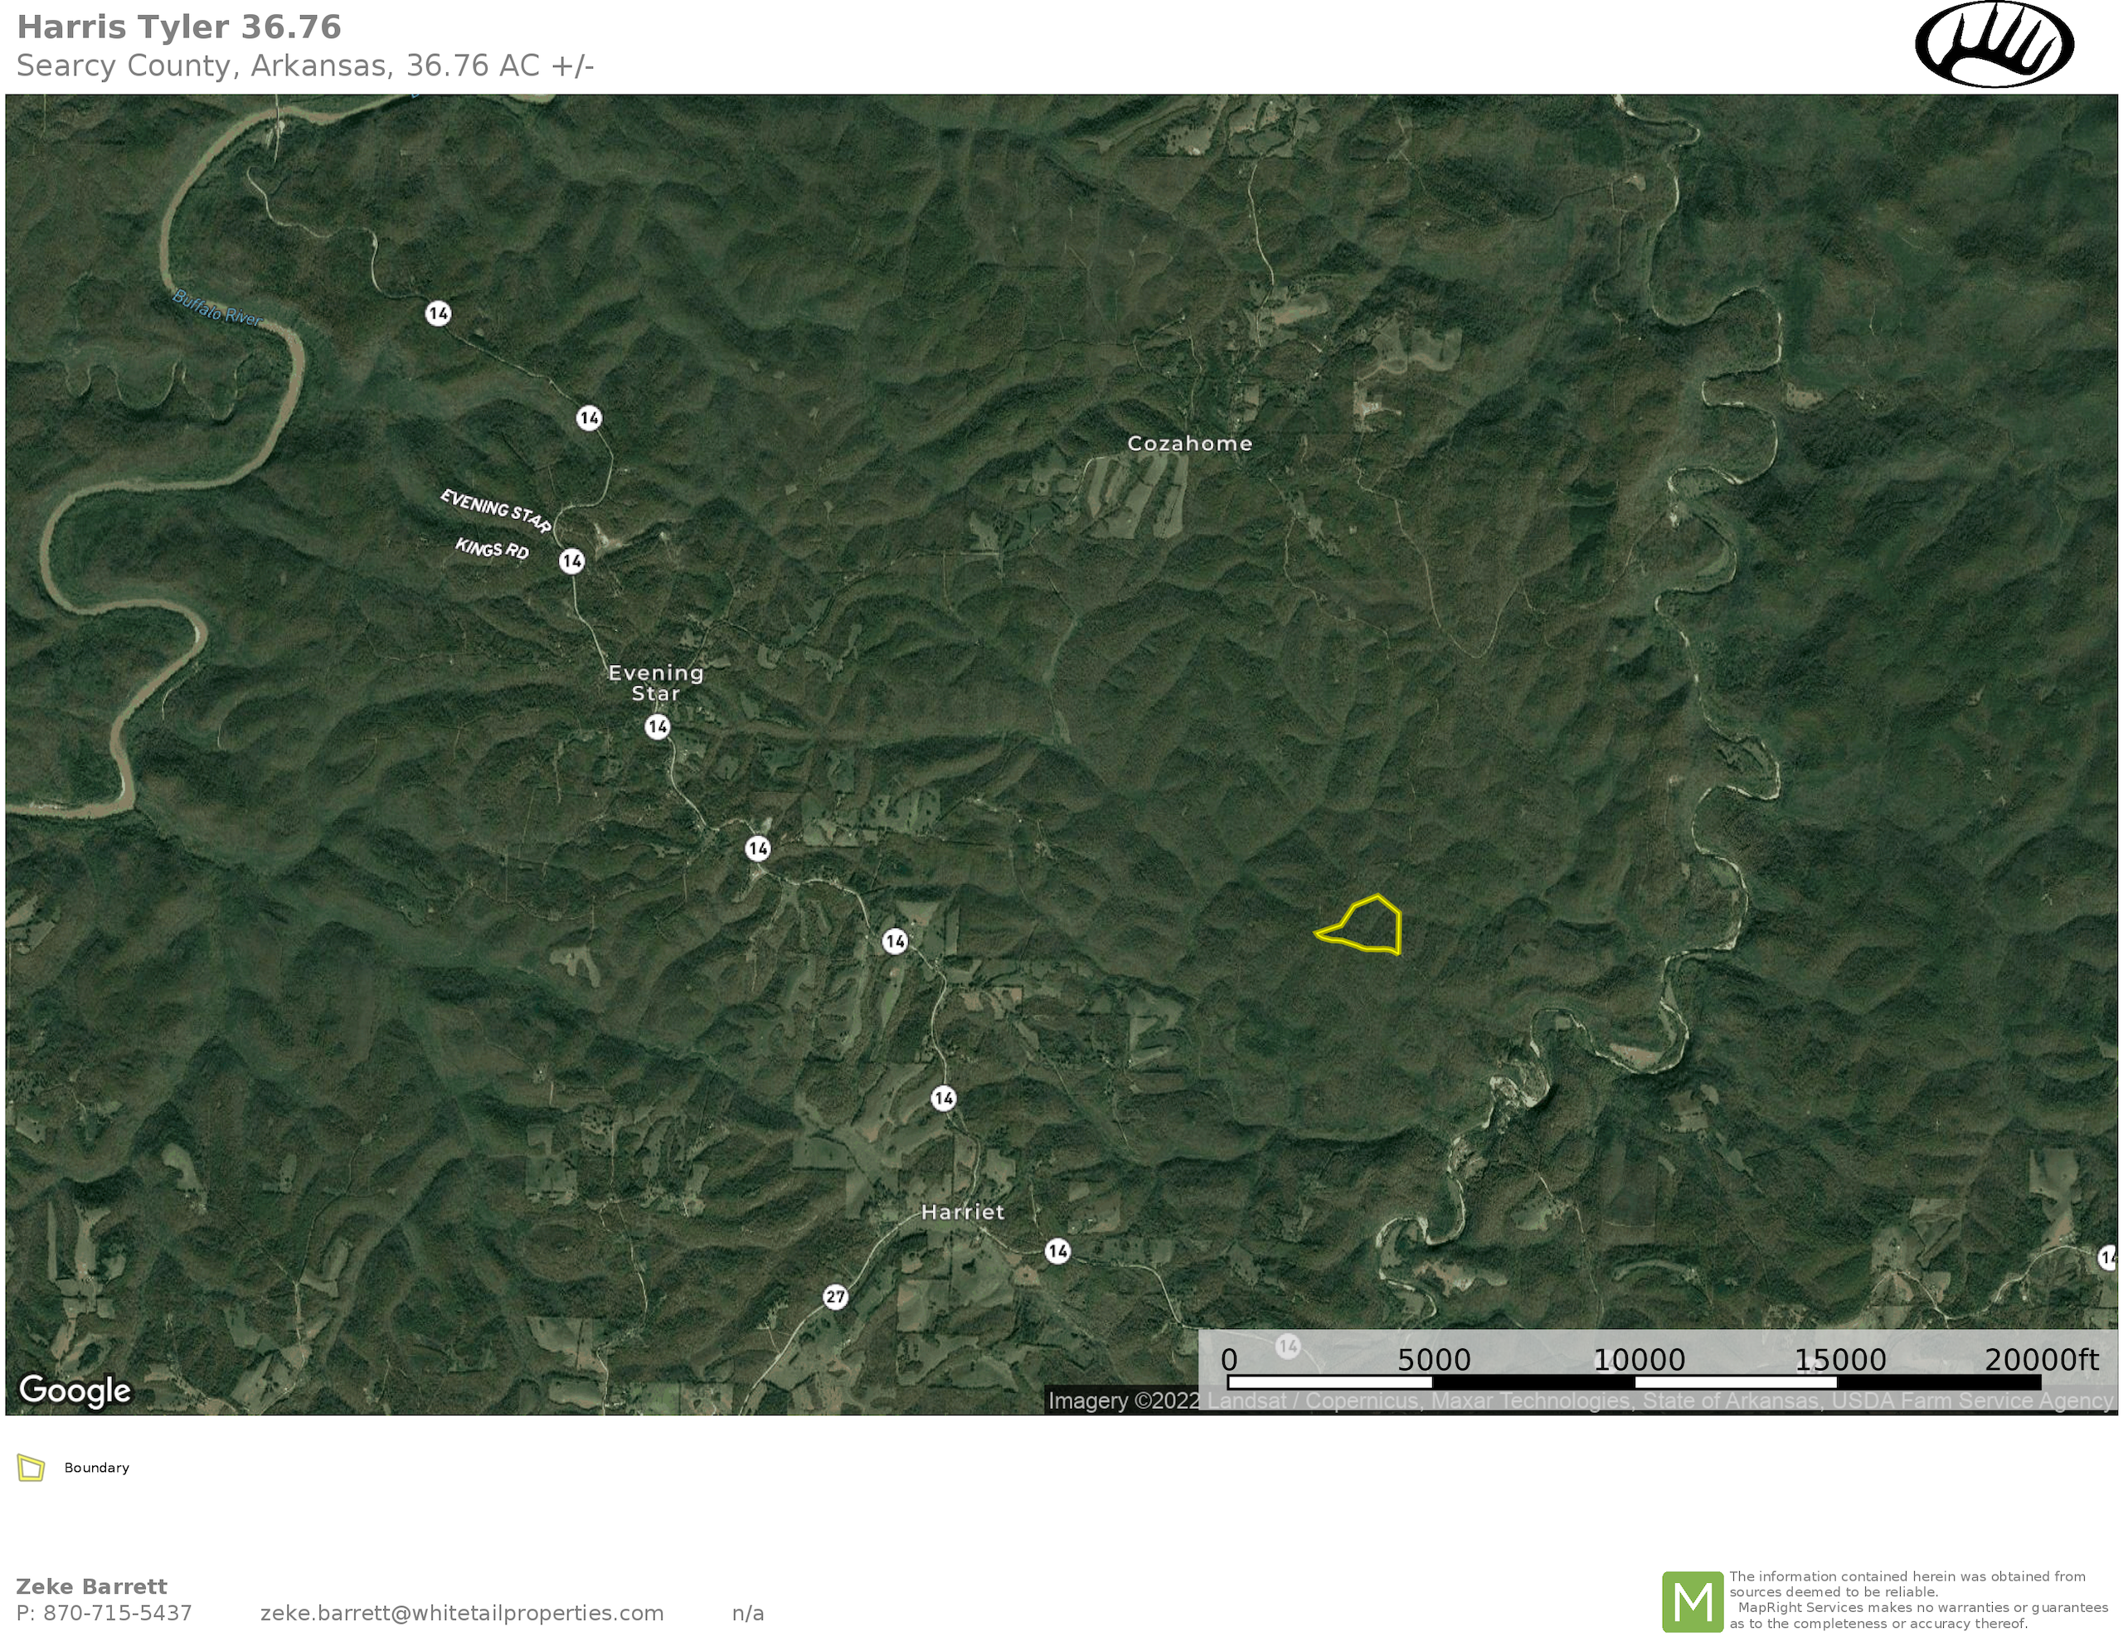Click Highway 14 shield east of Harriet
Screen dimensions: 2123x1641
pyautogui.click(x=1057, y=1251)
